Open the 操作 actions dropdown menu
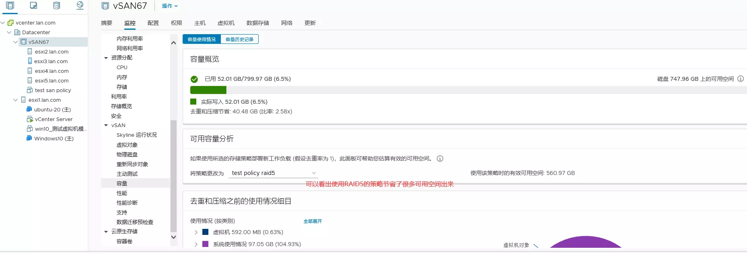 click(170, 6)
